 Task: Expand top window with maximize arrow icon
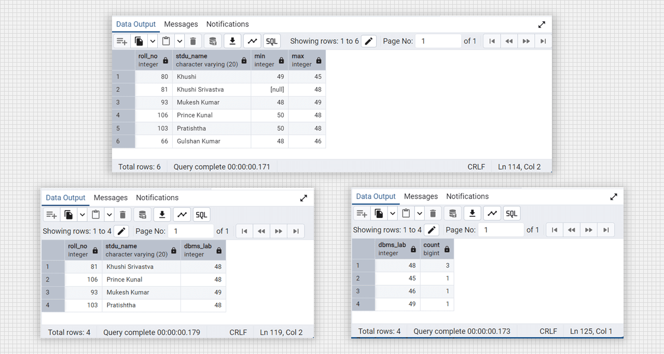click(x=542, y=24)
